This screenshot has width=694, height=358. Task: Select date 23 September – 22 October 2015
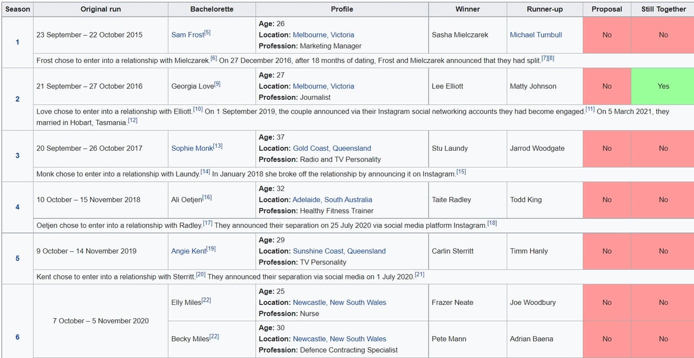[x=89, y=35]
